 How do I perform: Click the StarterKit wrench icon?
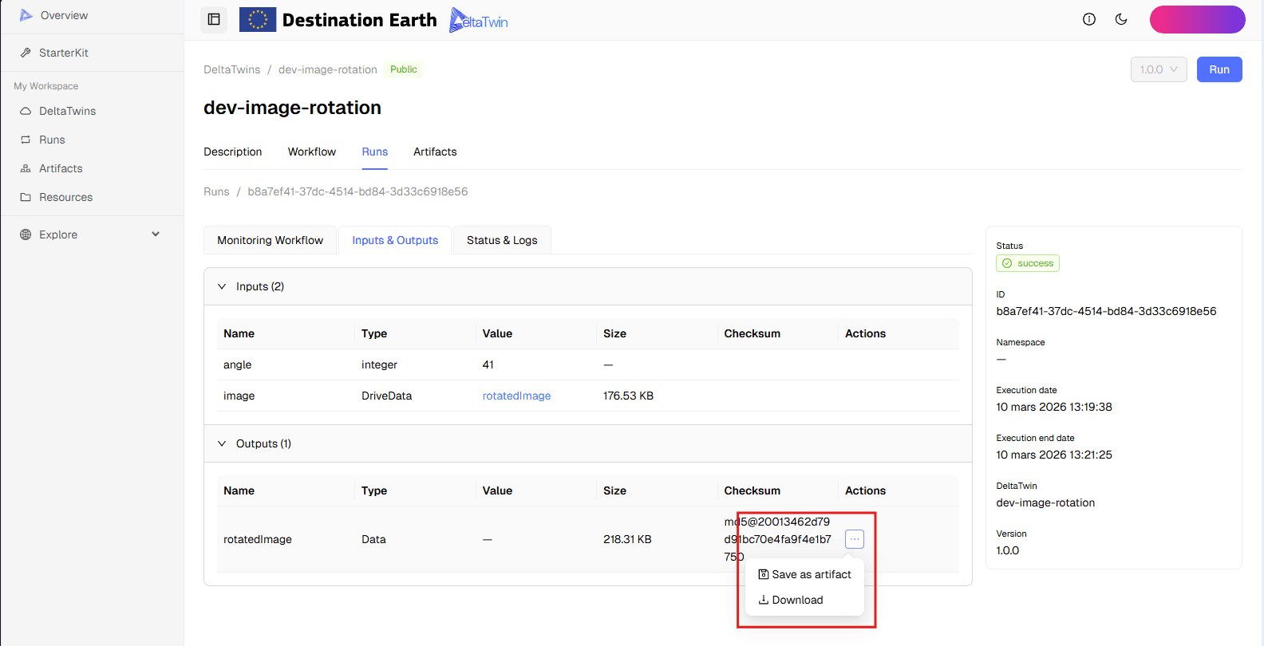coord(26,53)
